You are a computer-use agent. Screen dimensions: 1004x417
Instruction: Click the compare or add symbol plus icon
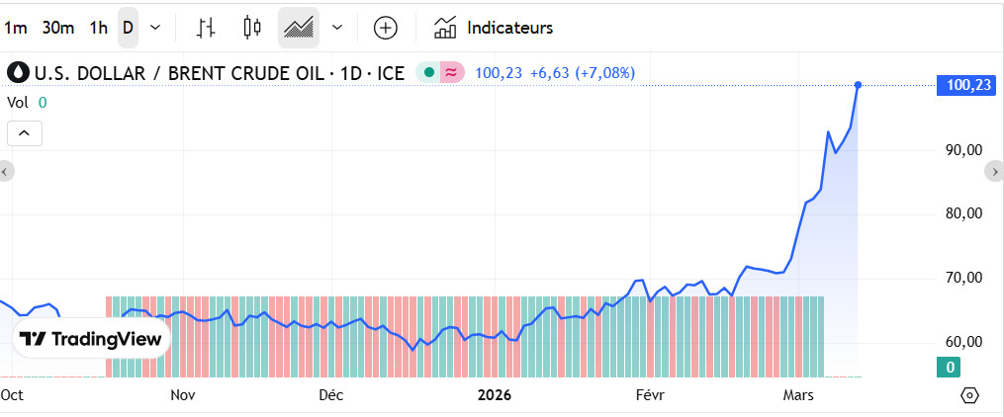click(x=385, y=28)
